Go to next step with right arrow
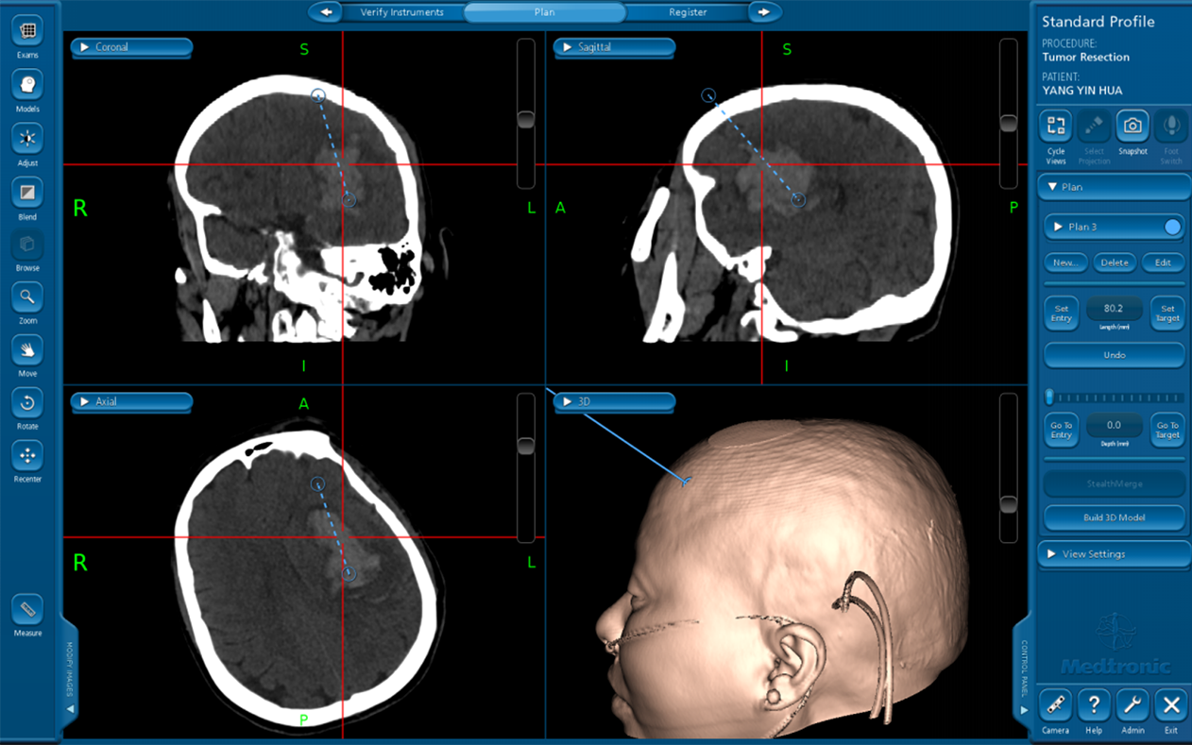Viewport: 1192px width, 745px height. (765, 12)
